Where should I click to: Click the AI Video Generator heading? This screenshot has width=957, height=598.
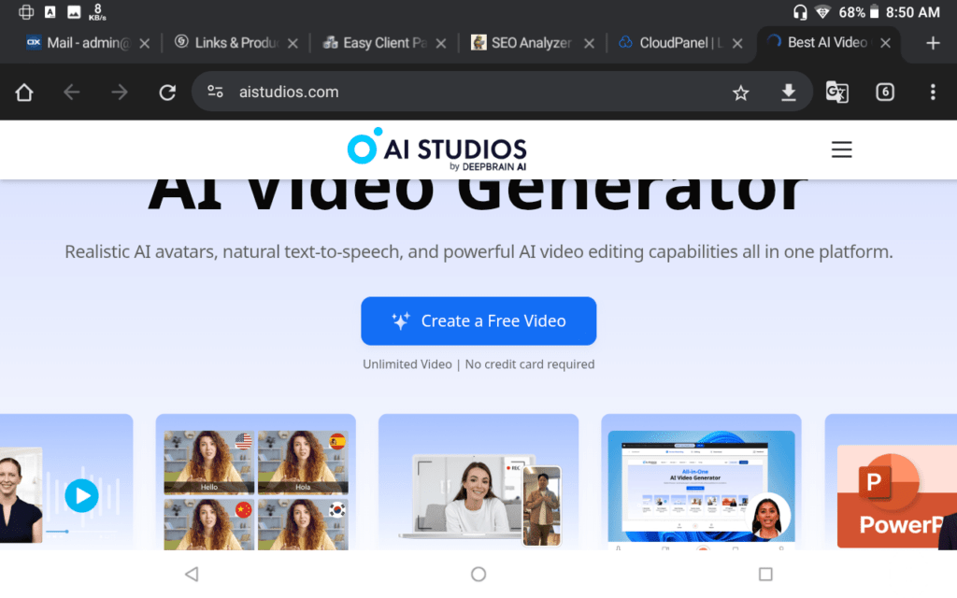tap(478, 194)
